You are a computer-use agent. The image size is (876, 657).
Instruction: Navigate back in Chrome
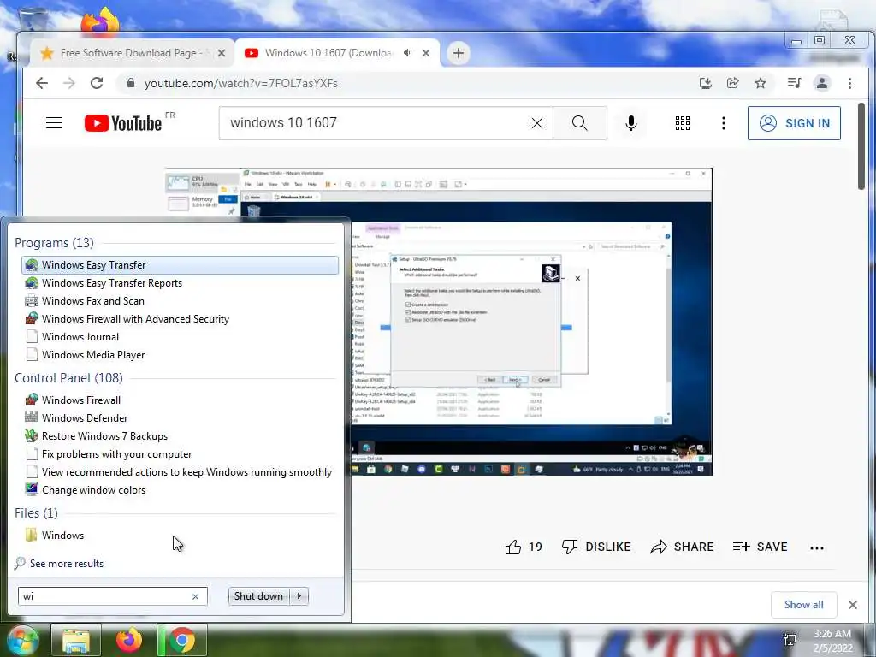(42, 83)
